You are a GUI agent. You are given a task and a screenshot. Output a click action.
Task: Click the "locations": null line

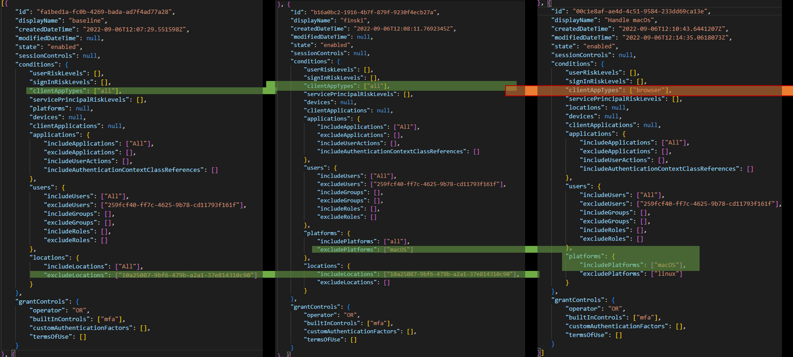597,107
